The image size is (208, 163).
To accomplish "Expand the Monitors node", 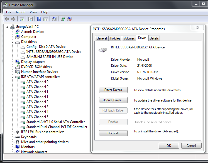I will click(x=13, y=147).
